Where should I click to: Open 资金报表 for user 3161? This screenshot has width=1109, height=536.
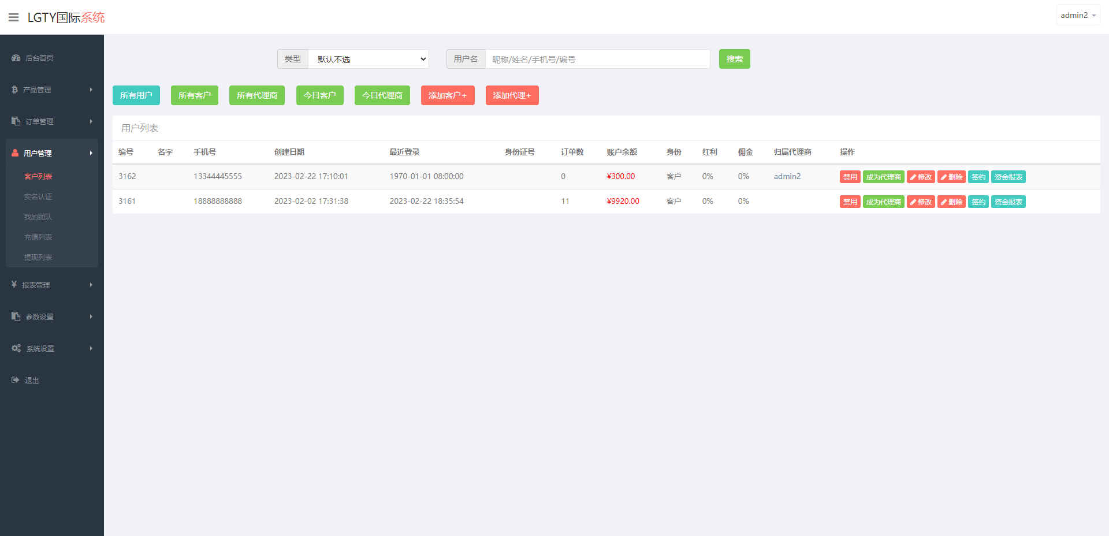click(1008, 202)
